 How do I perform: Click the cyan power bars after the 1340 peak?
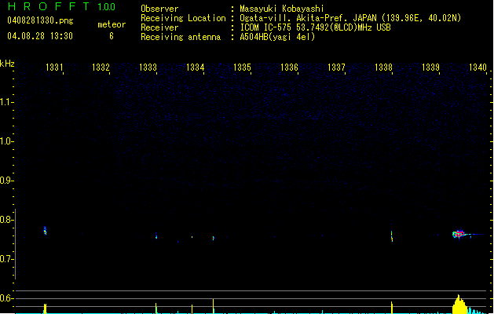pos(477,311)
